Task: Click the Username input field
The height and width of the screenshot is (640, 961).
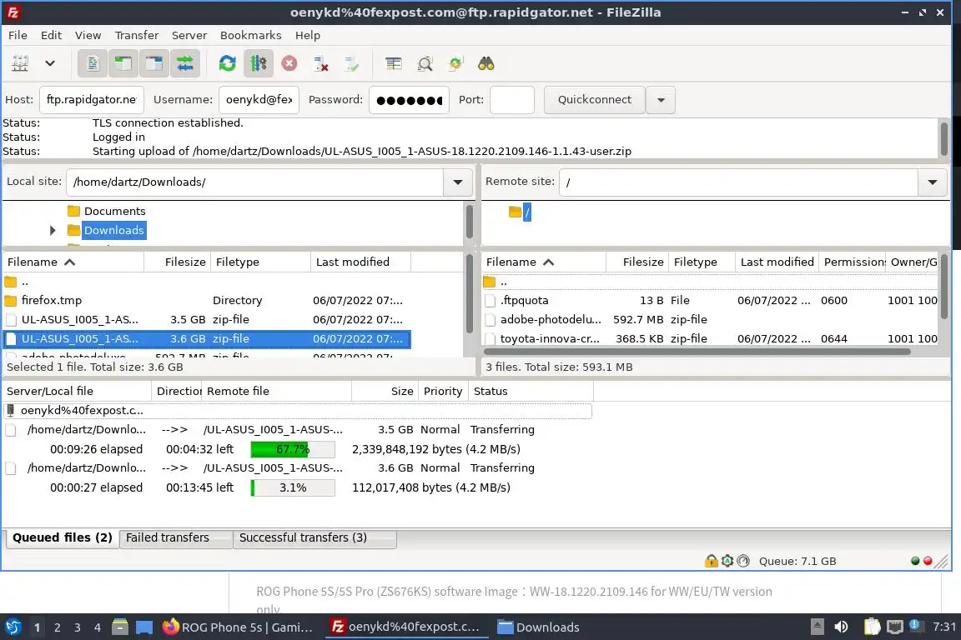Action: [x=259, y=100]
